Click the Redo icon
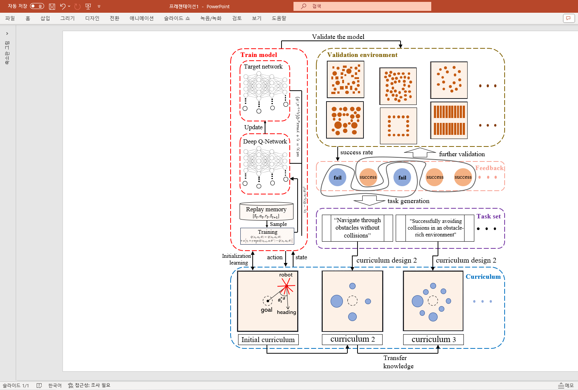This screenshot has width=578, height=390. [x=77, y=6]
